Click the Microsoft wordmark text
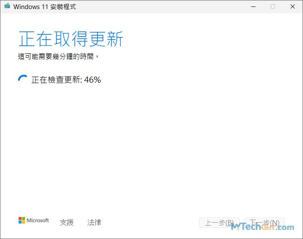 pos(38,220)
